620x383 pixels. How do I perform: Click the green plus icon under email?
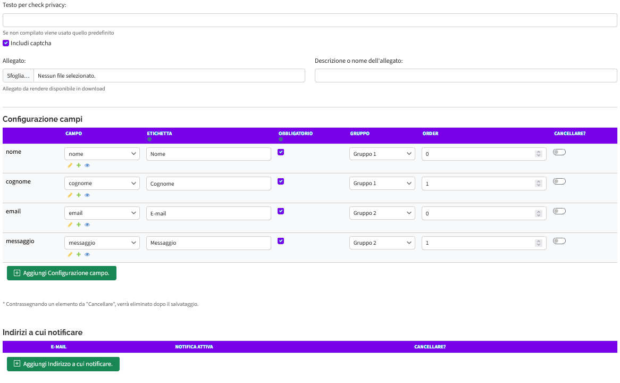[x=79, y=224]
